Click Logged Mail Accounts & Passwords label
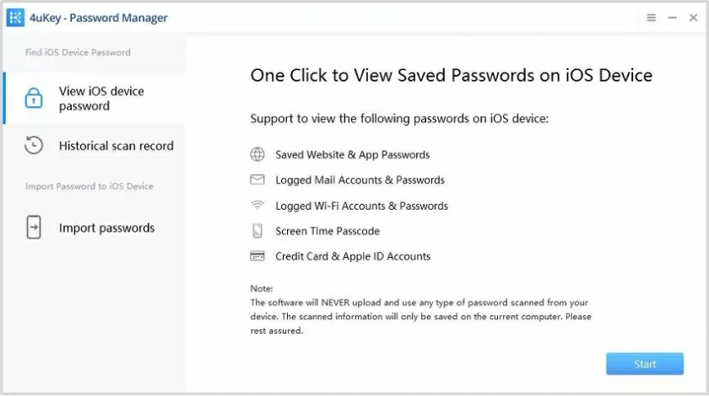709x396 pixels. tap(360, 180)
